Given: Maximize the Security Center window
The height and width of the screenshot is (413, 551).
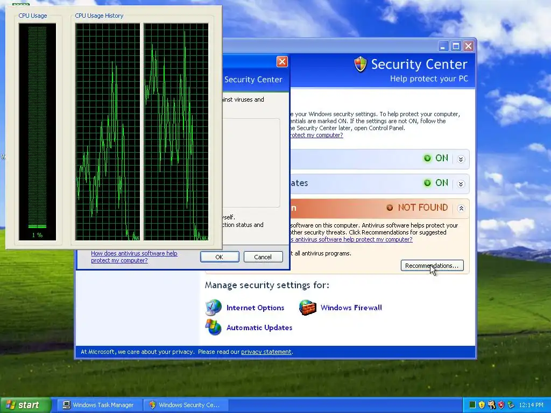Looking at the screenshot, I should click(456, 46).
